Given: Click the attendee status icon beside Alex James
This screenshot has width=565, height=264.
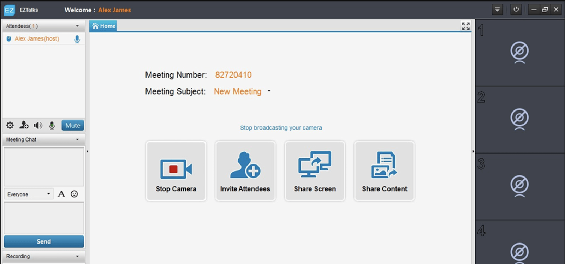Looking at the screenshot, I should point(9,39).
